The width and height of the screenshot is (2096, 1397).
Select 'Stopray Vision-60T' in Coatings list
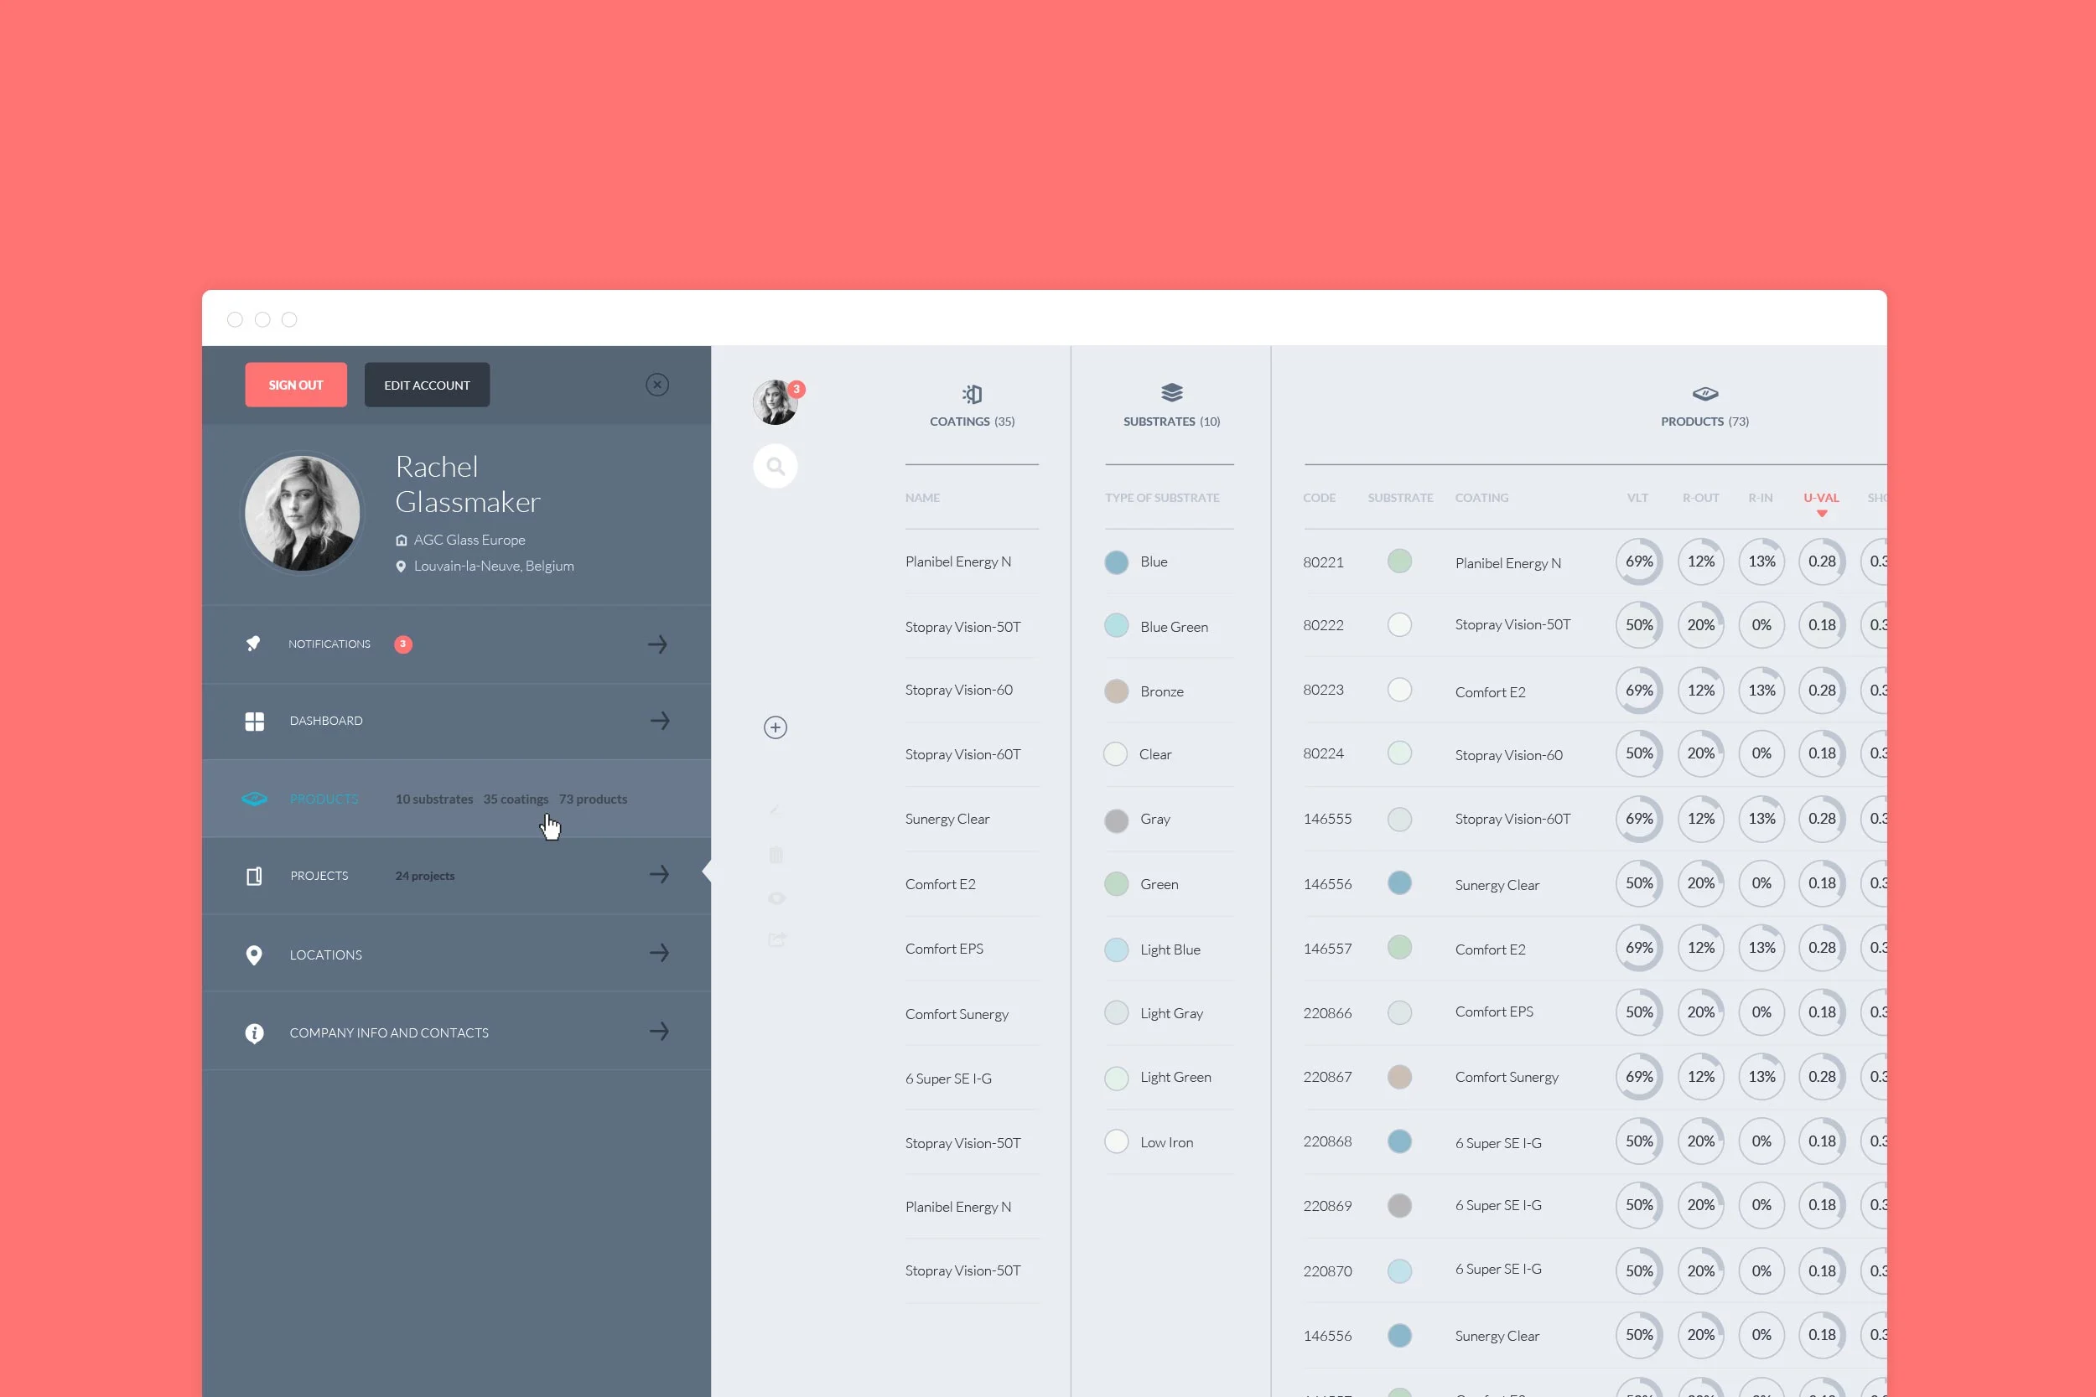(963, 754)
